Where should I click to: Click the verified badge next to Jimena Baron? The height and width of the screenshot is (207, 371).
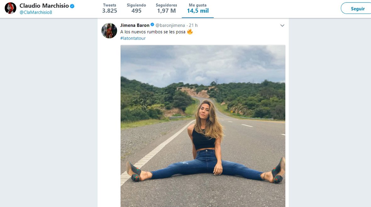tap(152, 25)
